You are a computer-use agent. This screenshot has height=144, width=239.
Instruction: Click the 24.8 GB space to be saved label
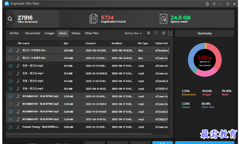pos(205,61)
